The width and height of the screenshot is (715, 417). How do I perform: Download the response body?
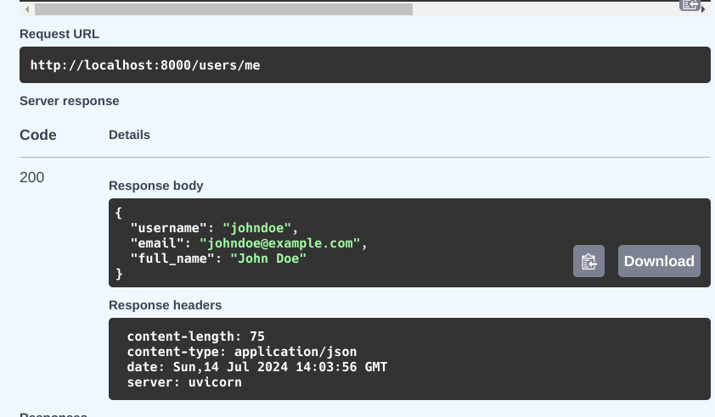click(x=659, y=261)
